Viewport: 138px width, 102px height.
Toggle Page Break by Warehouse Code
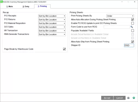[64, 49]
